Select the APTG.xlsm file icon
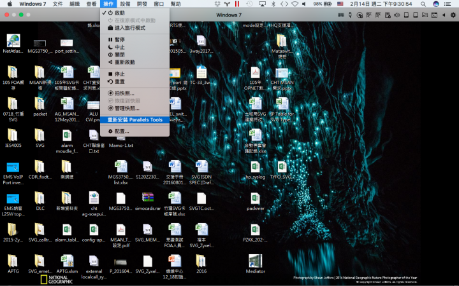The image size is (459, 286). [x=67, y=264]
